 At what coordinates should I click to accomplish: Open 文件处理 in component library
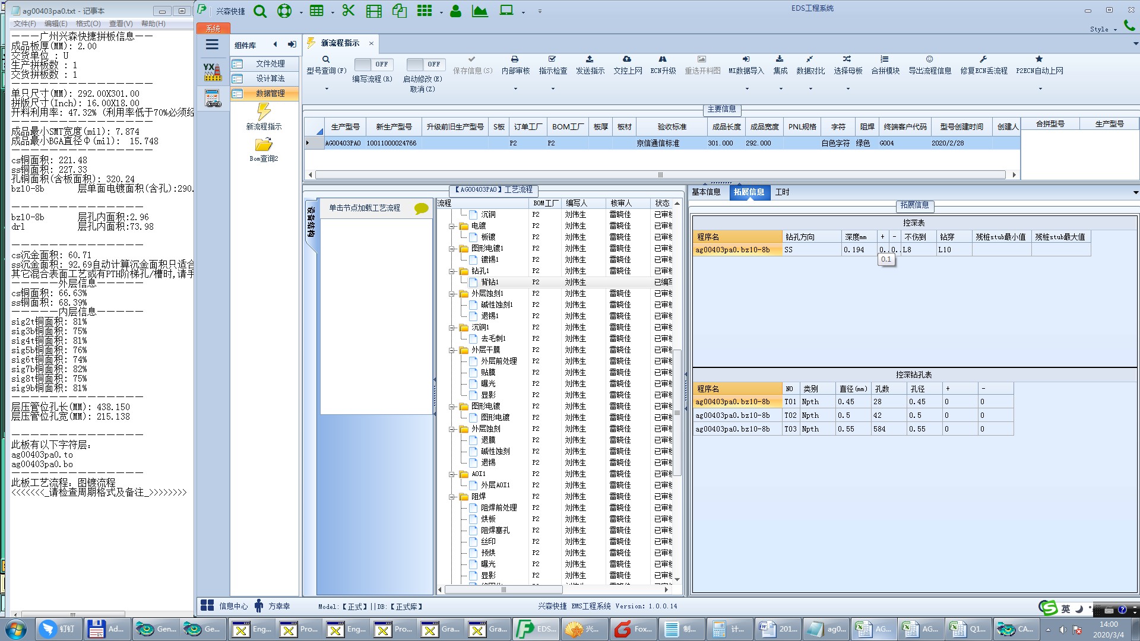(264, 64)
